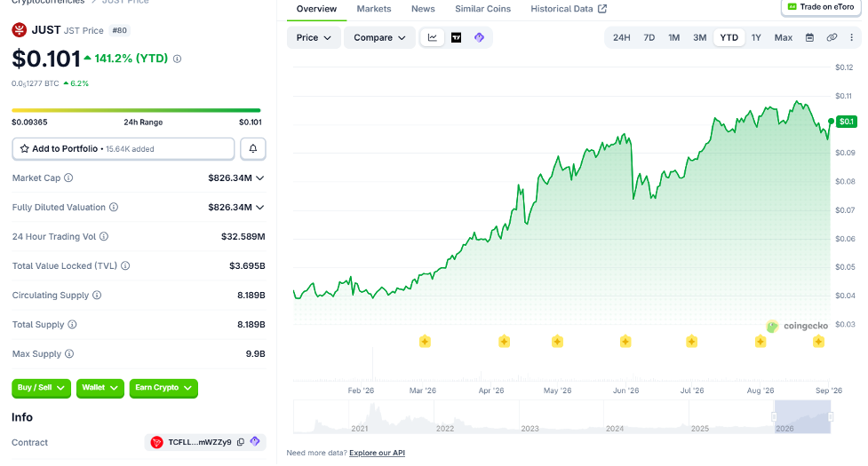Viewport: 868px width, 466px height.
Task: Open the Historical Data tab
Action: 569,9
